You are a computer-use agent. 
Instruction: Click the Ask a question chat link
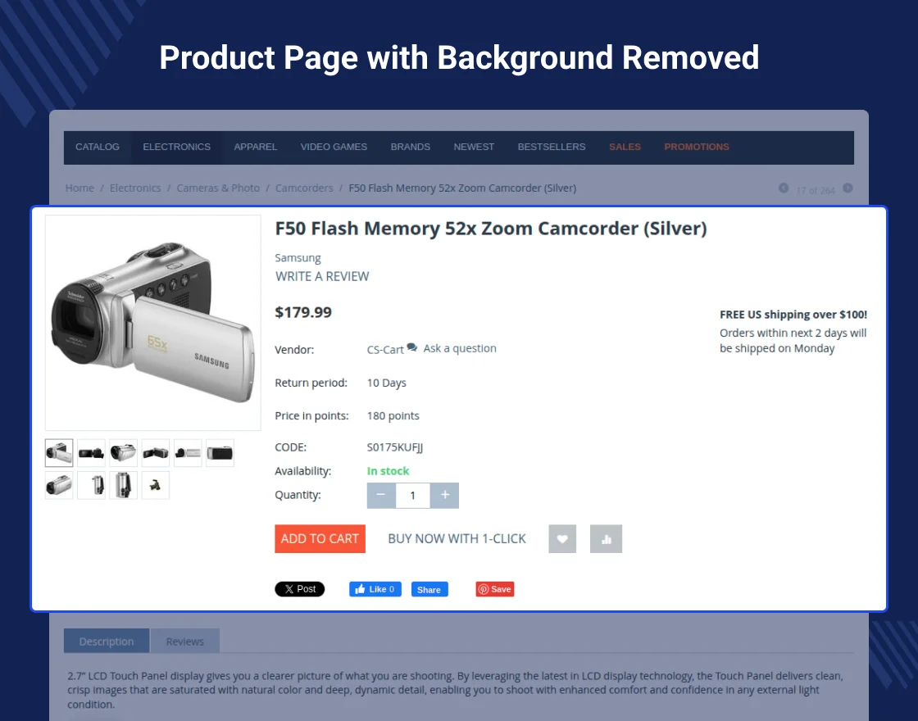(452, 348)
